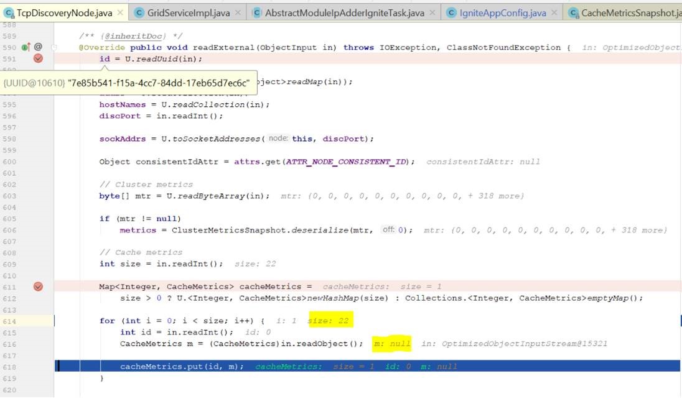Open the GridServiceImpl.java tab

click(x=189, y=12)
